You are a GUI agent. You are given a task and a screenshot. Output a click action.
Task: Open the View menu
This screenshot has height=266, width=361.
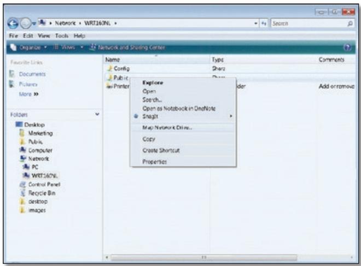(44, 36)
